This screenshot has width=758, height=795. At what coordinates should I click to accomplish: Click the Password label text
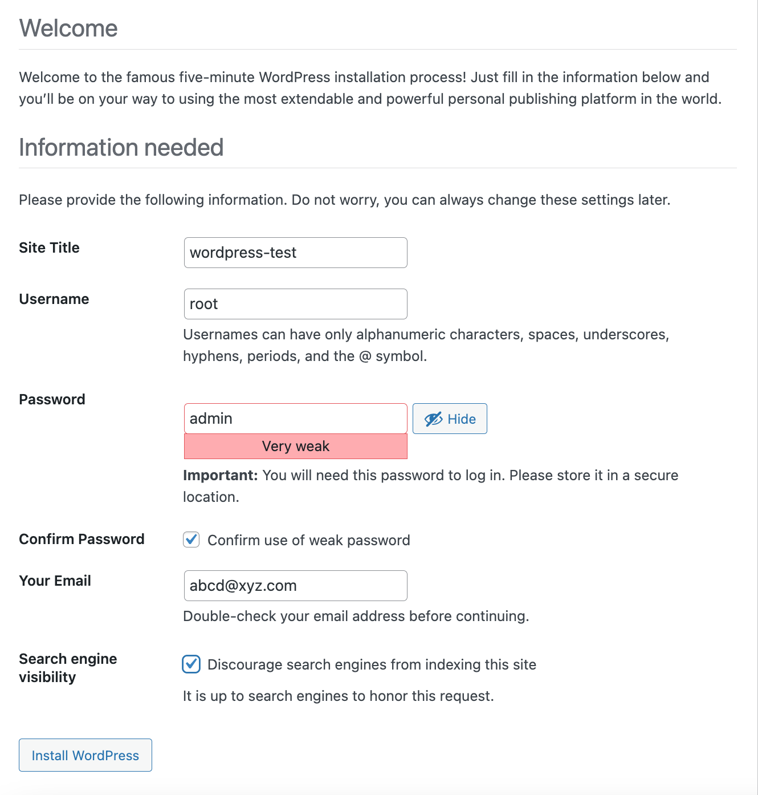tap(52, 399)
